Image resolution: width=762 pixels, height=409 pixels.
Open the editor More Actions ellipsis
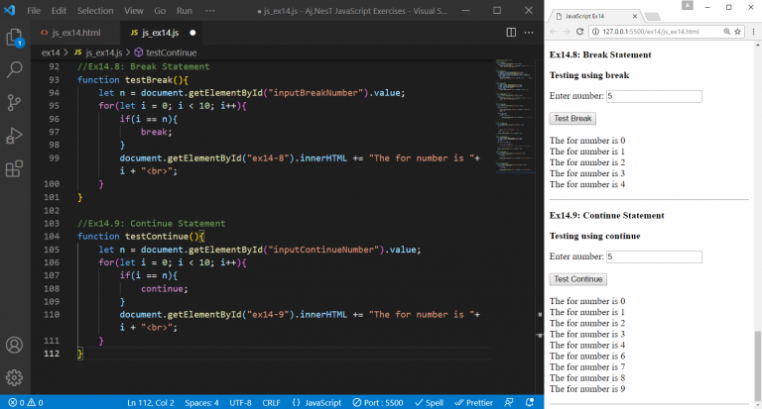pos(531,32)
